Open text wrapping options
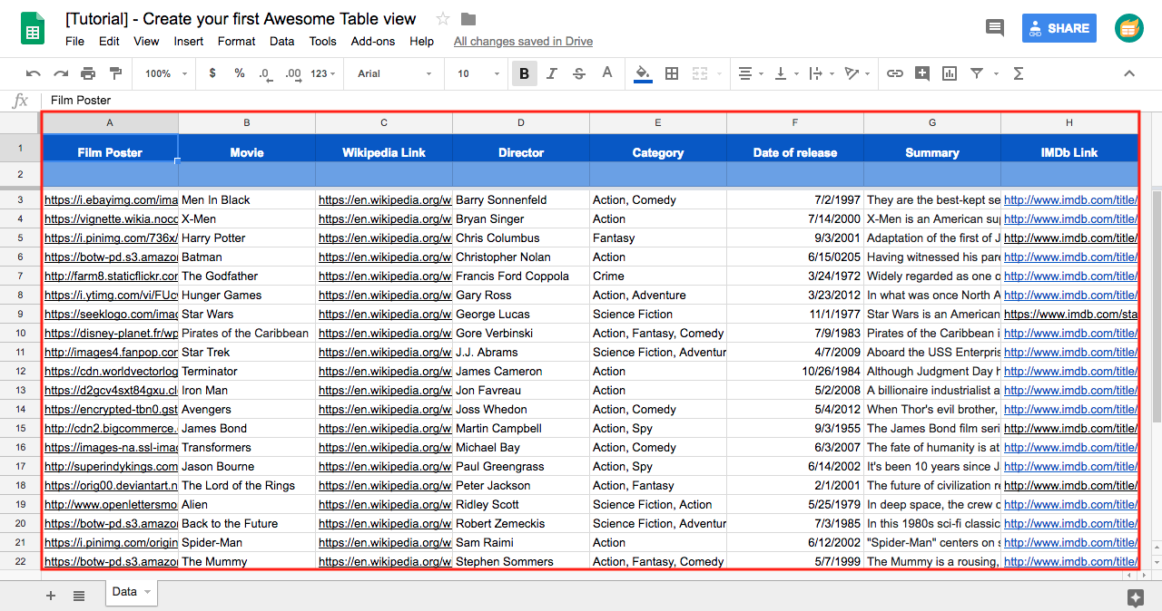 point(820,73)
